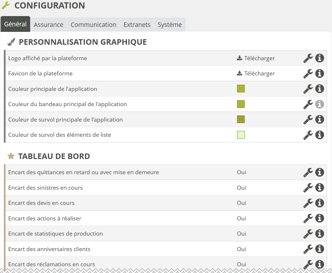Screen dimensions: 332x273
Task: Switch to the Assurance tab
Action: (48, 25)
